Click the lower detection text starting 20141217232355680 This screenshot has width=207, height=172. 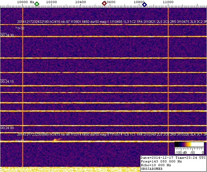[x=111, y=135]
